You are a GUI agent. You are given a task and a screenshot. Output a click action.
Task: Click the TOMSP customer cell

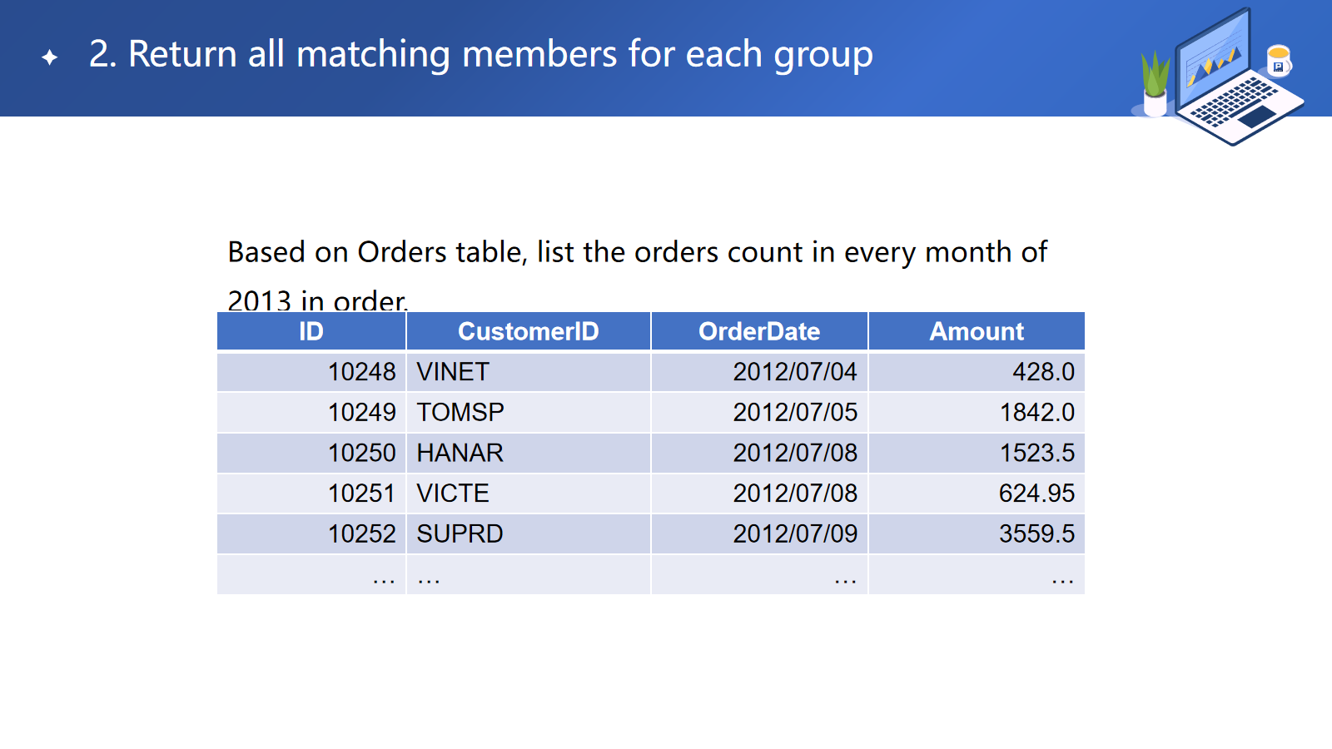pos(460,413)
